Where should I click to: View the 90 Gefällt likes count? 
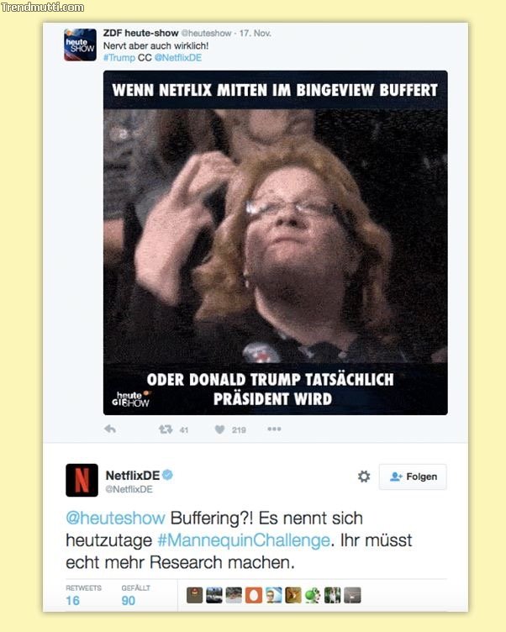[x=129, y=601]
